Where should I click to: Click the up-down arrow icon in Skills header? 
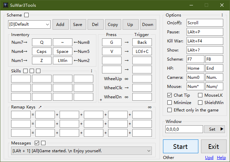pyautogui.click(x=91, y=71)
